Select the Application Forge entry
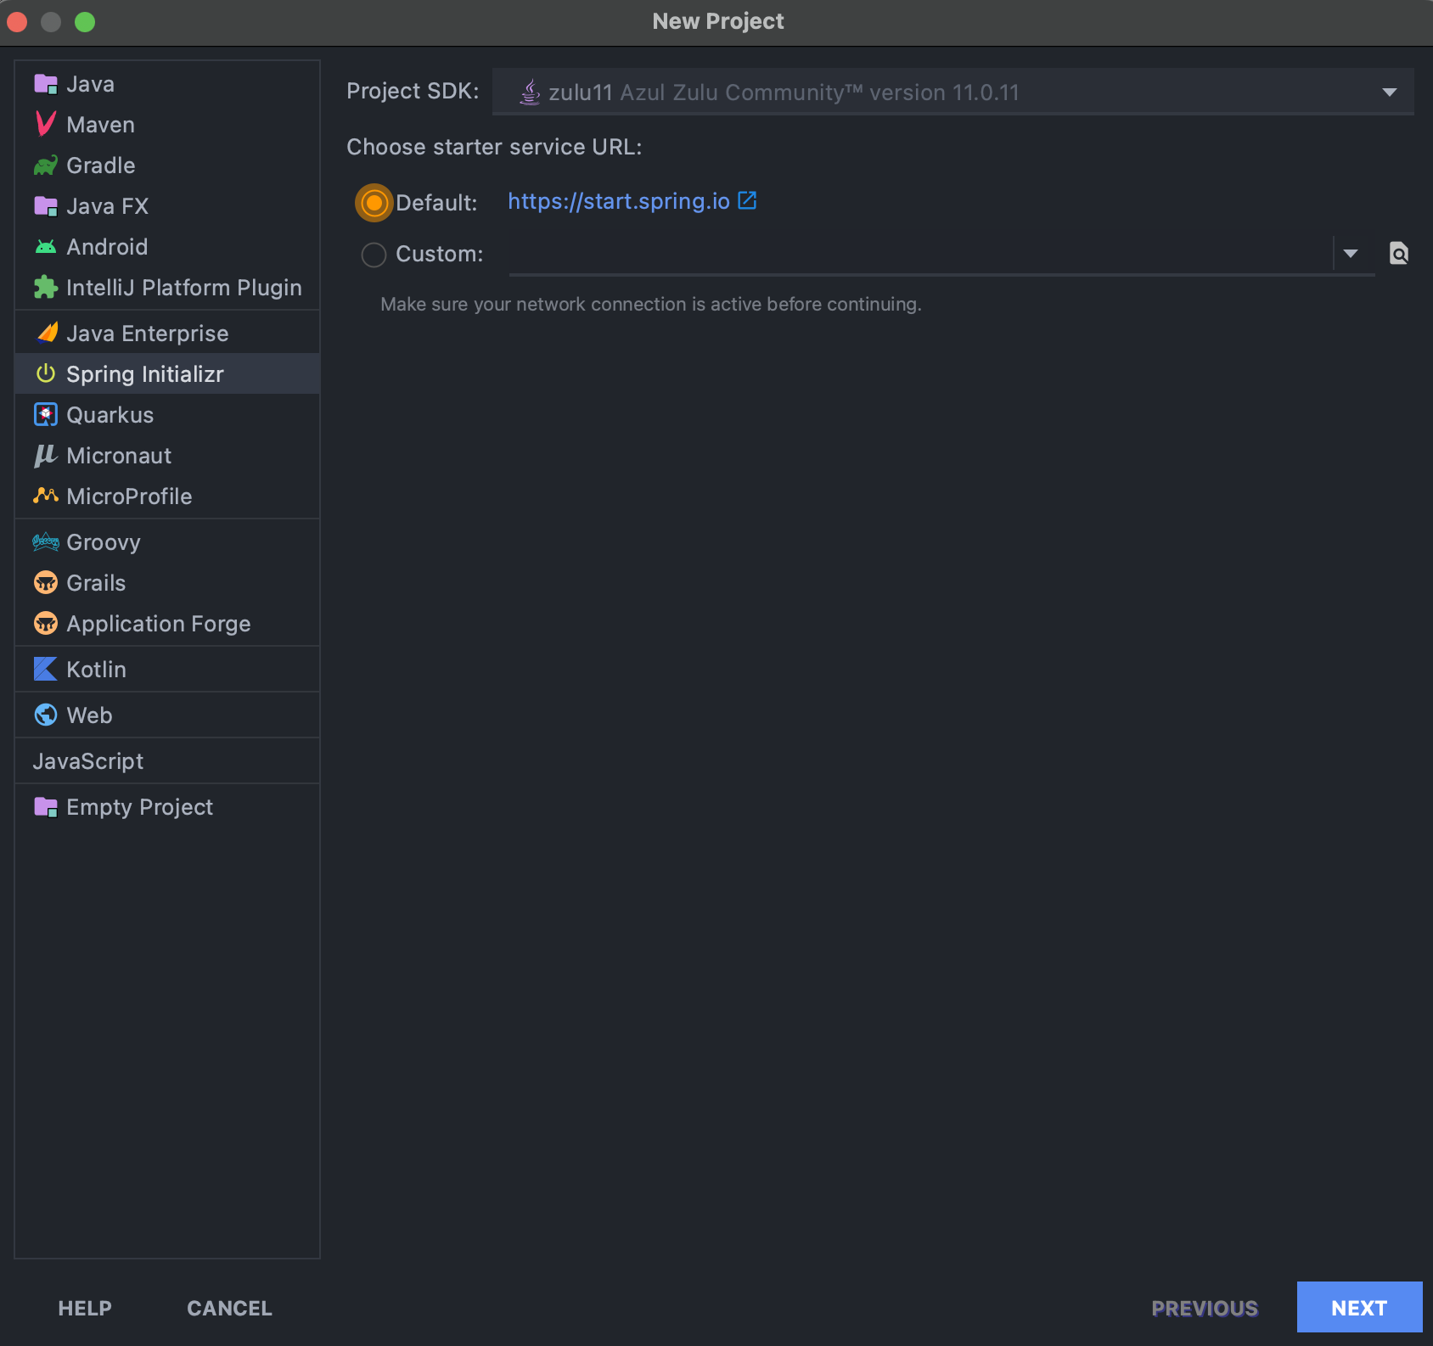Screen dimensions: 1433x1346 (167, 624)
